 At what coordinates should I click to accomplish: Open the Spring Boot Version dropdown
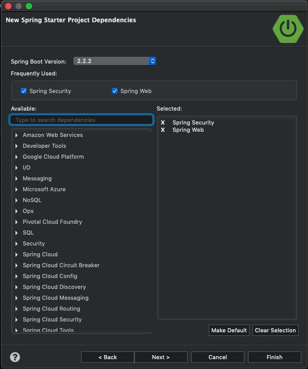(115, 61)
